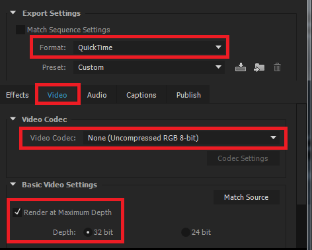Viewport: 312px width, 250px height.
Task: Switch to the Effects tab
Action: 17,95
